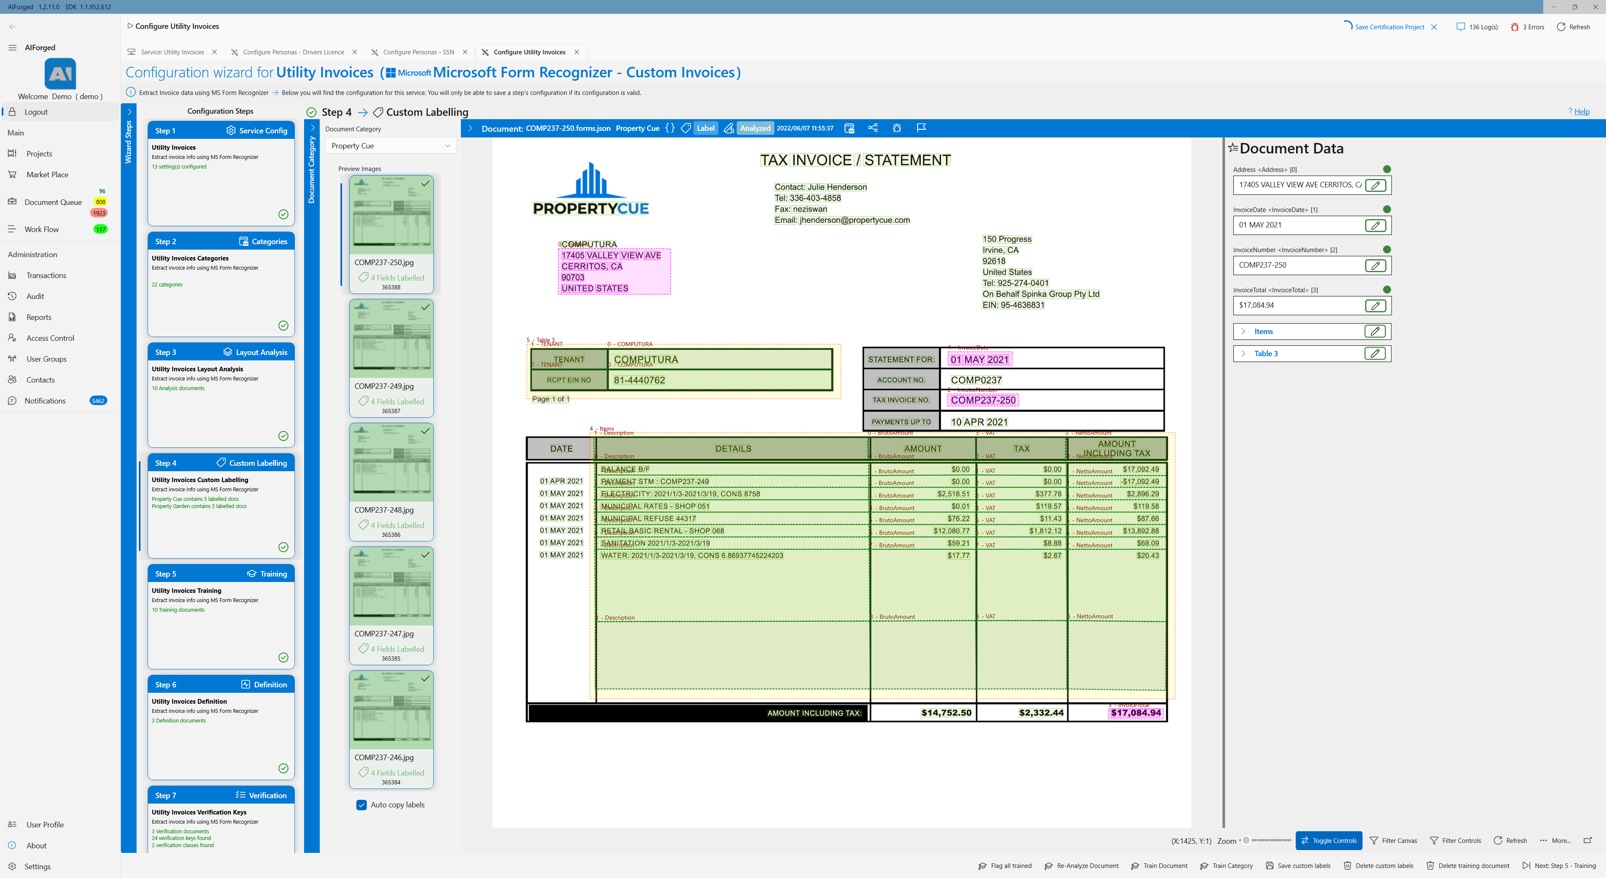Image resolution: width=1606 pixels, height=878 pixels.
Task: Open Step 5 Training card
Action: coord(221,616)
